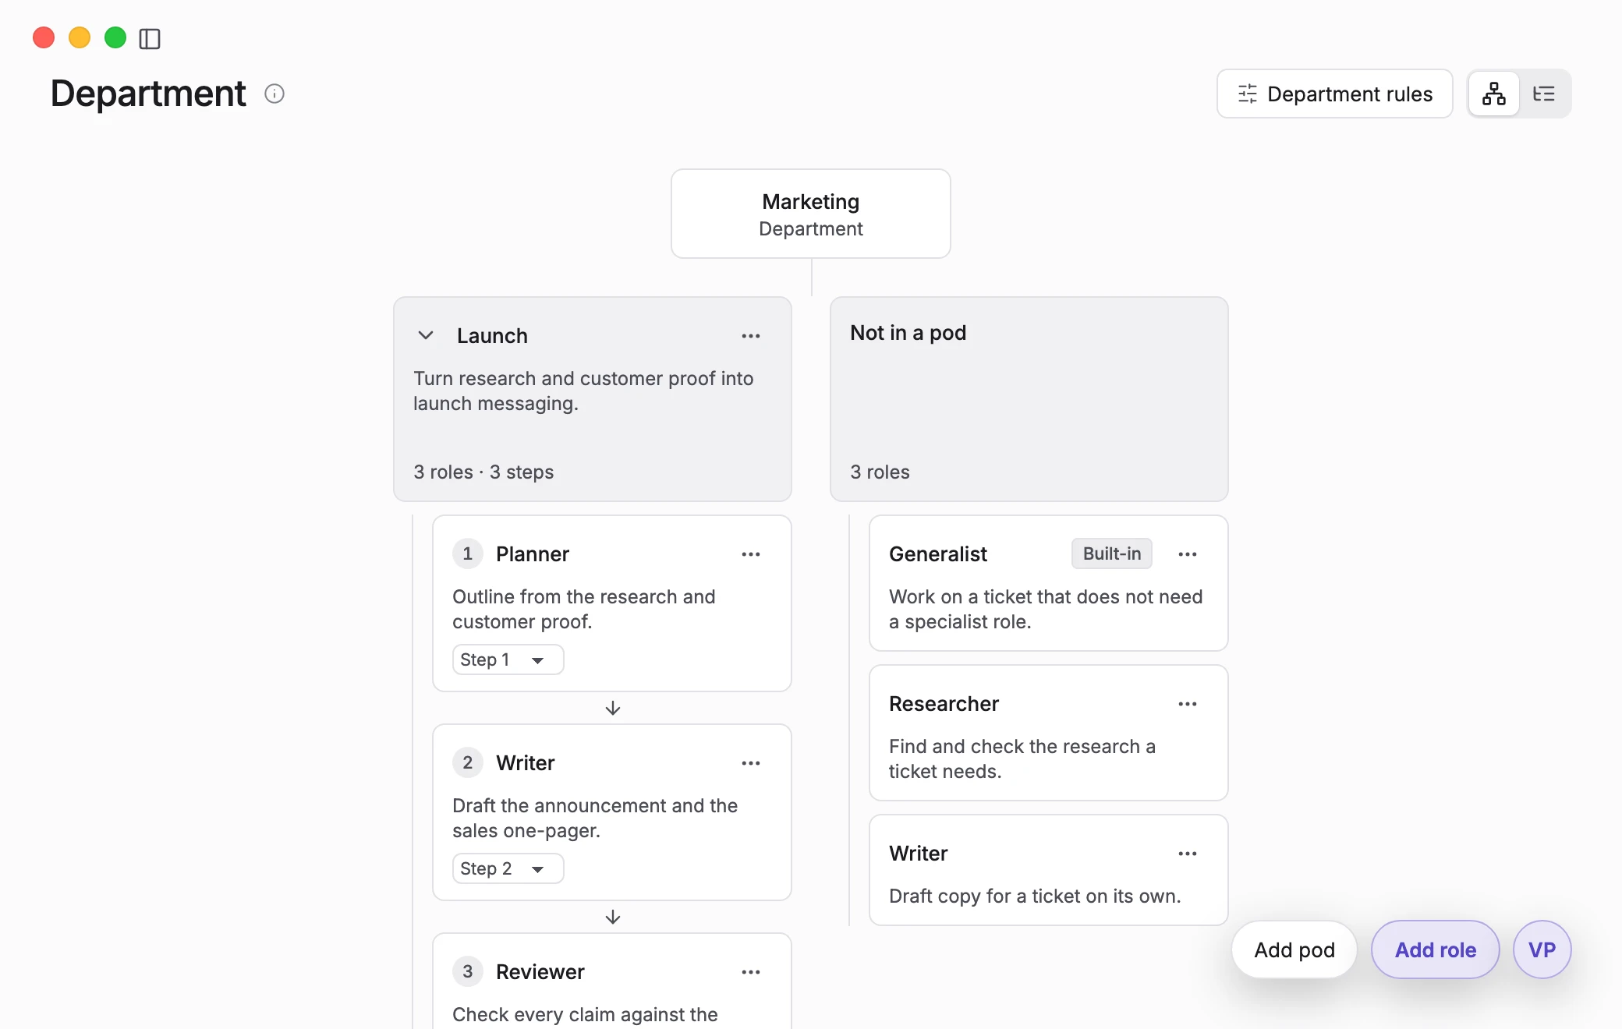
Task: Switch to org chart view
Action: point(1493,94)
